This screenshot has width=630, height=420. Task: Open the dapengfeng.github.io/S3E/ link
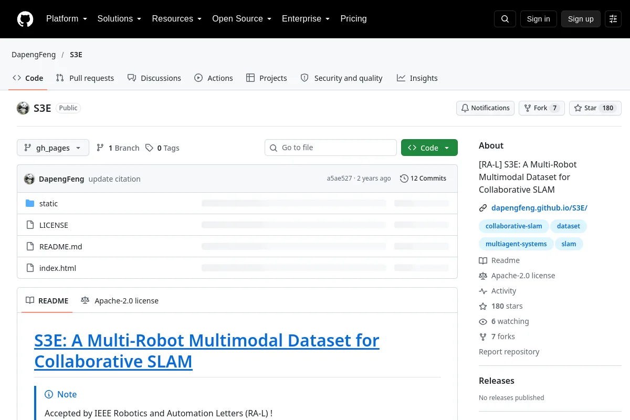tap(539, 208)
